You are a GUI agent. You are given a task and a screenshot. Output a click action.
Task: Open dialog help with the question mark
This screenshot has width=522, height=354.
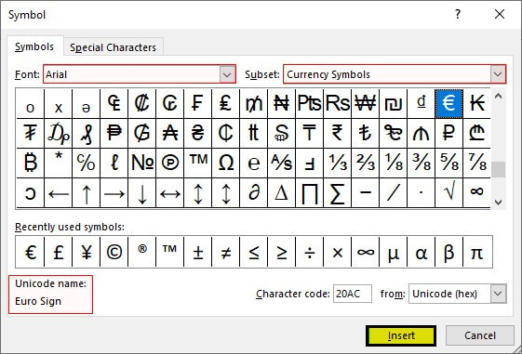[458, 14]
